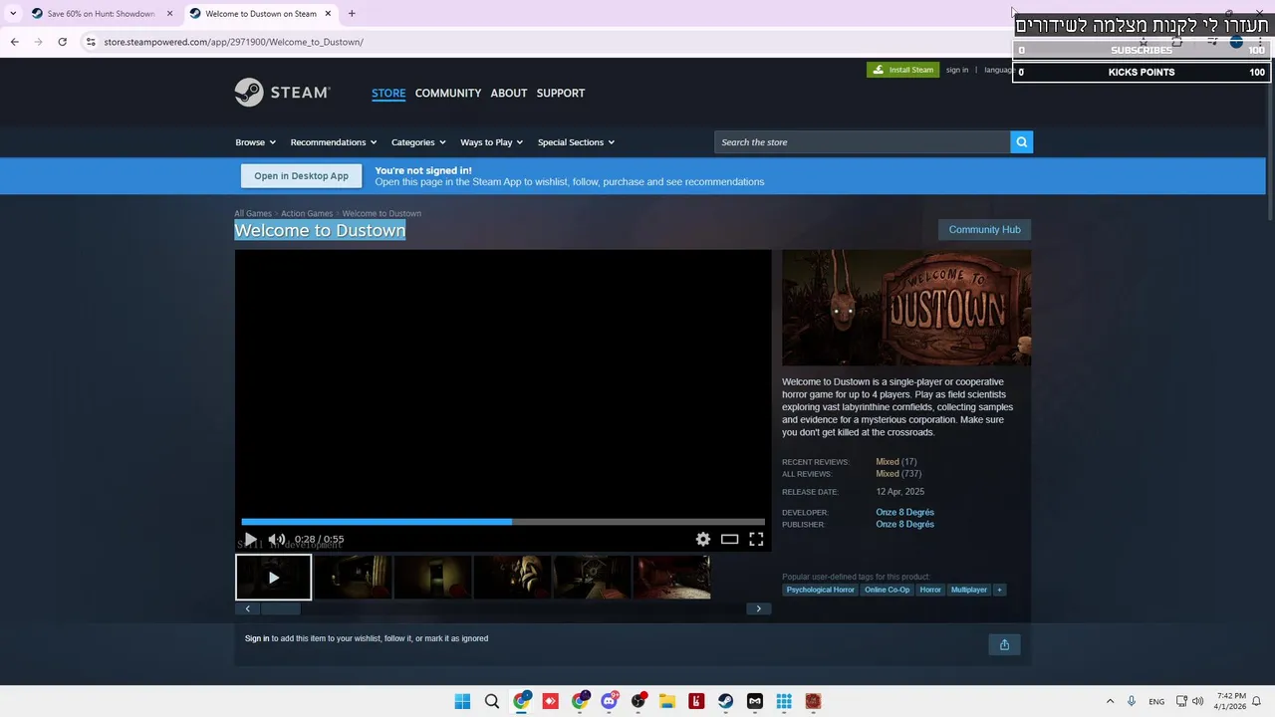Click the Horror tag

930,590
